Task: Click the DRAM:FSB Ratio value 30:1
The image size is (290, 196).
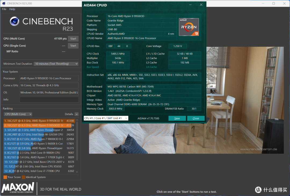Action: click(x=194, y=109)
